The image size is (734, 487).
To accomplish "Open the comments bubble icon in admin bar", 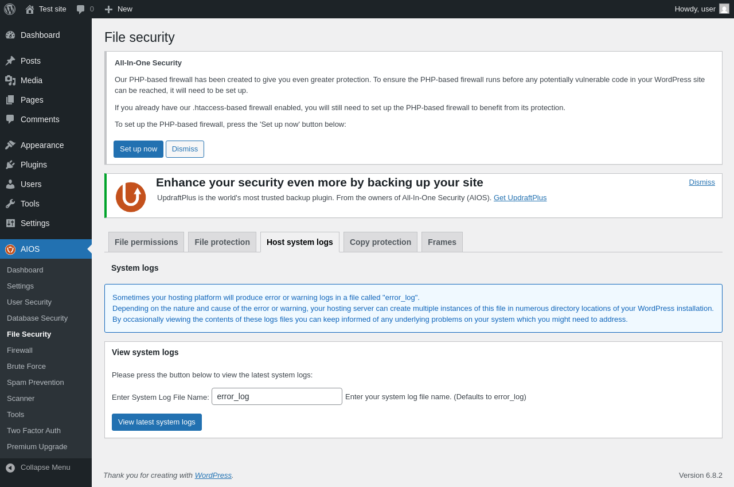I will pyautogui.click(x=80, y=9).
